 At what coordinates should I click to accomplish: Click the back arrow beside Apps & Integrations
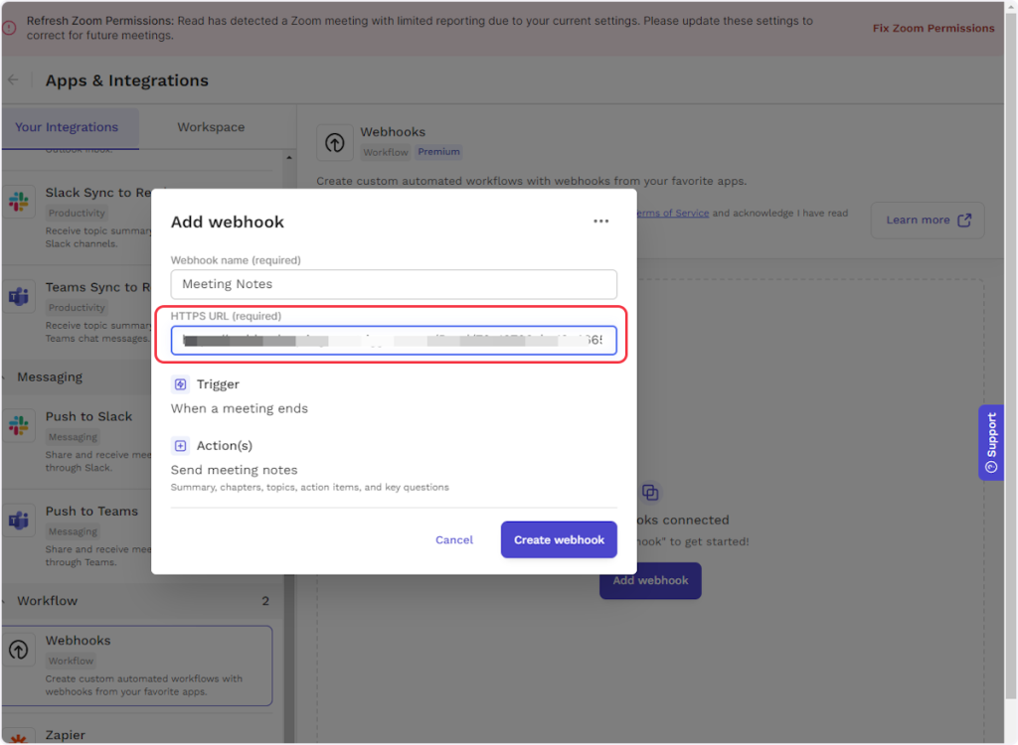(x=14, y=80)
